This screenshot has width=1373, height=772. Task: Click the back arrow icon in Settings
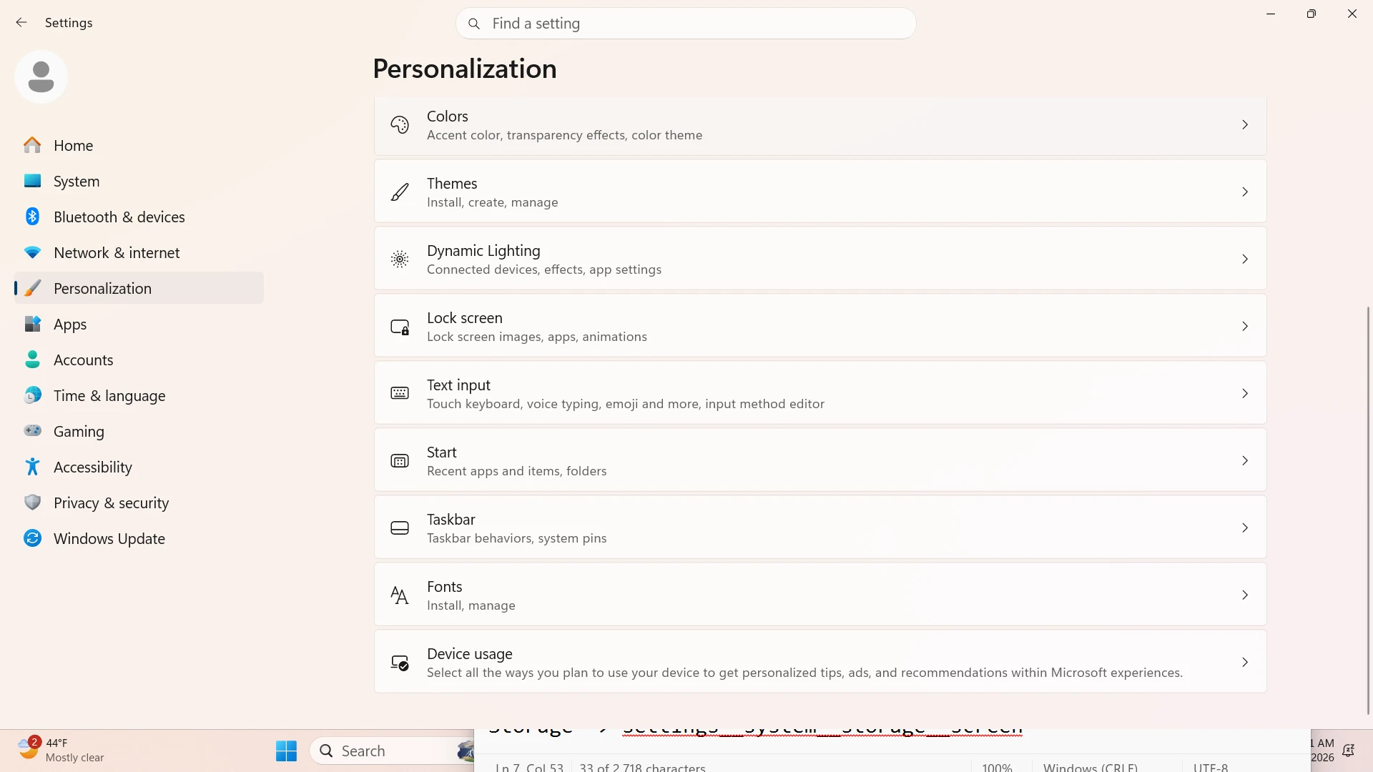click(21, 23)
